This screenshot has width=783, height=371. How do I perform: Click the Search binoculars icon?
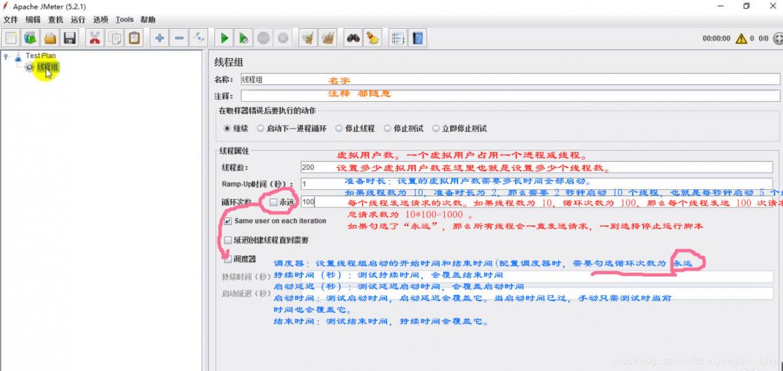point(353,38)
